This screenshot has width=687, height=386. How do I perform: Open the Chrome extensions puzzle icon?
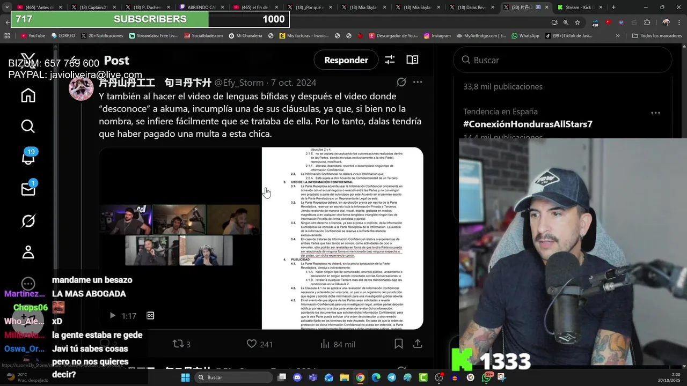(647, 23)
